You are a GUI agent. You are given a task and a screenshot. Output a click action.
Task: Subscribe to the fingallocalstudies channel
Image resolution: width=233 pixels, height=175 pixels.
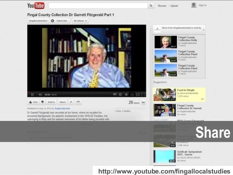tap(60, 21)
